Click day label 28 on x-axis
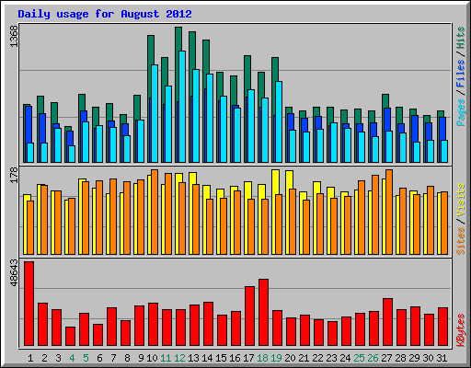Screen dimensions: 471x368 [400, 358]
